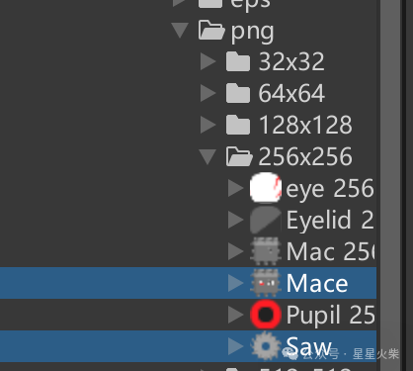Select the Pupil 25 item label
The width and height of the screenshot is (413, 371).
tap(330, 315)
